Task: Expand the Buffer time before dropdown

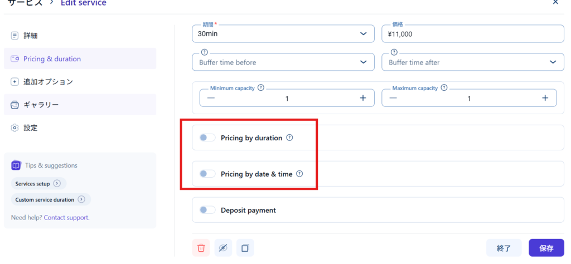Action: tap(283, 62)
